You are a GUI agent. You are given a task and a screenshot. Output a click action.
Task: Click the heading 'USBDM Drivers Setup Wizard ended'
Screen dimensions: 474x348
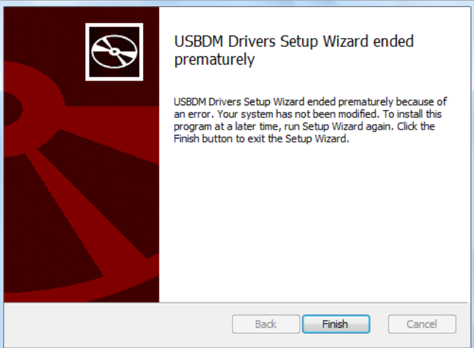[x=294, y=41]
